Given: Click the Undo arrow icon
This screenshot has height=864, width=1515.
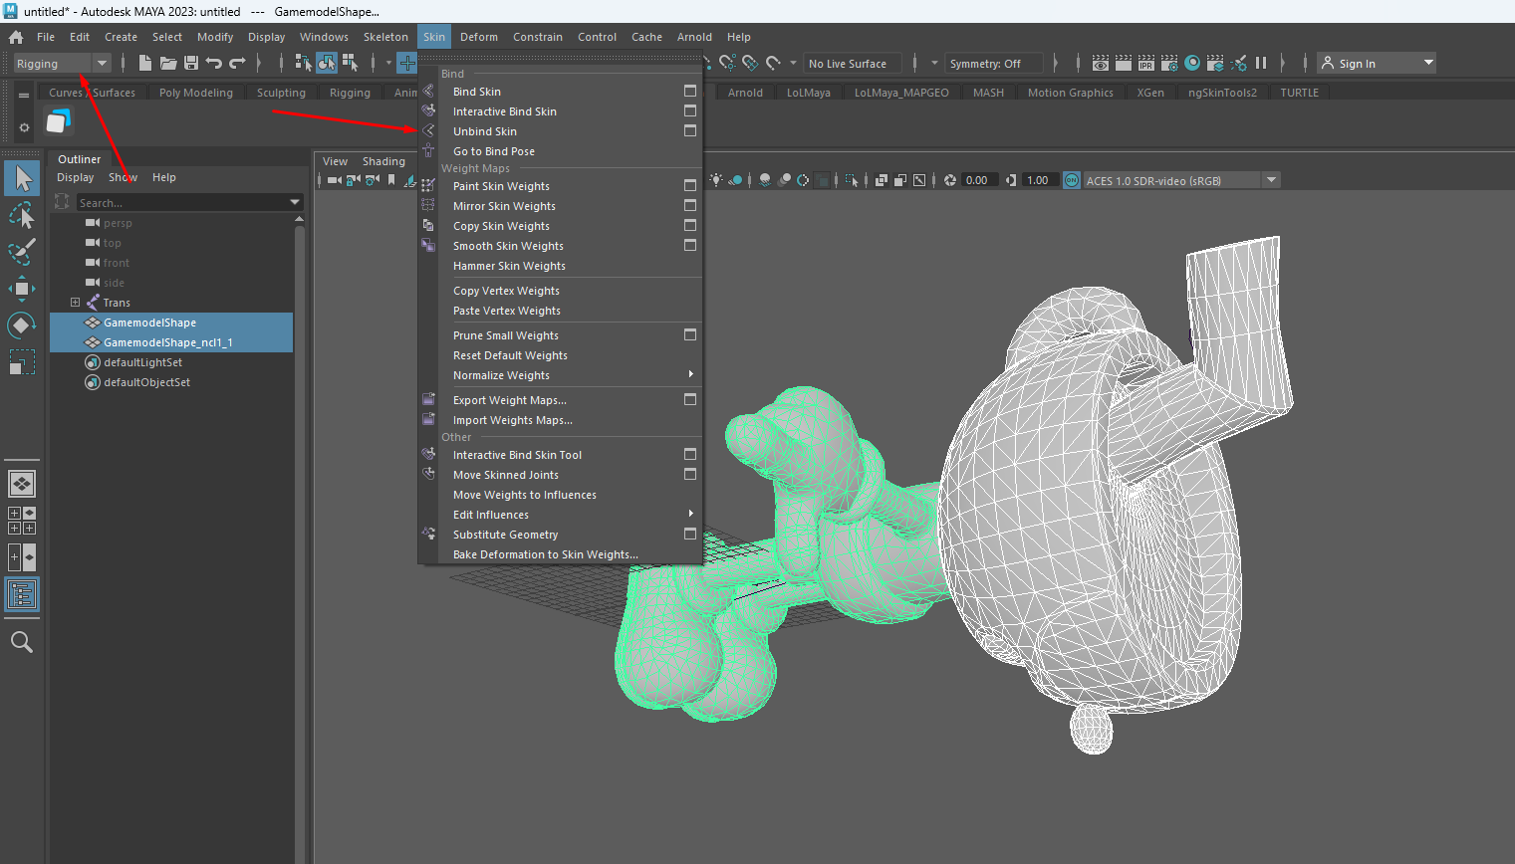Looking at the screenshot, I should click(x=213, y=63).
